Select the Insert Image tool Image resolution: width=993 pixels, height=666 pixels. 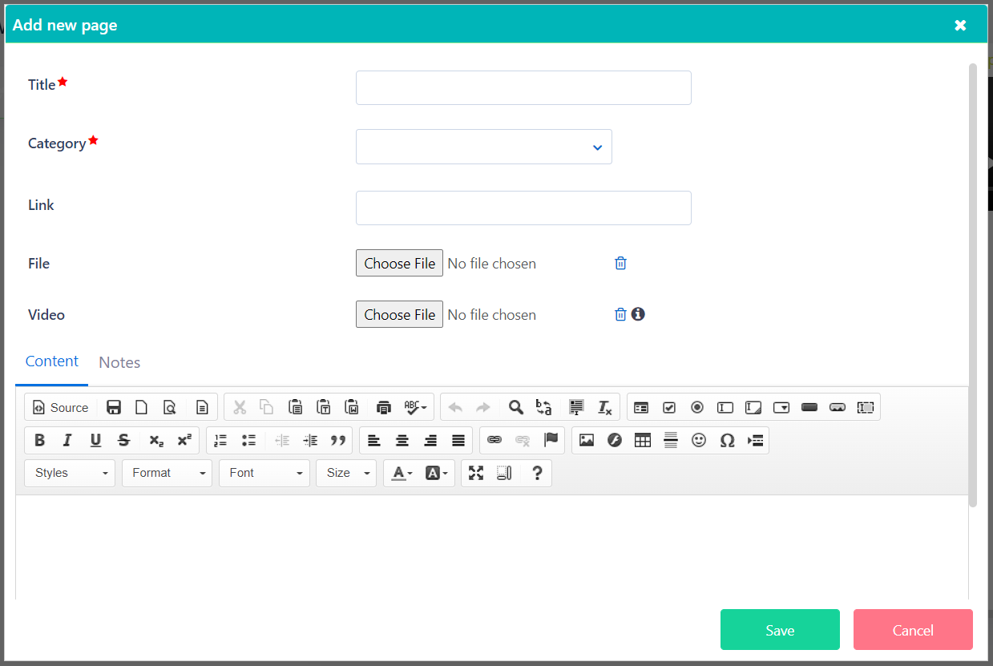(587, 440)
